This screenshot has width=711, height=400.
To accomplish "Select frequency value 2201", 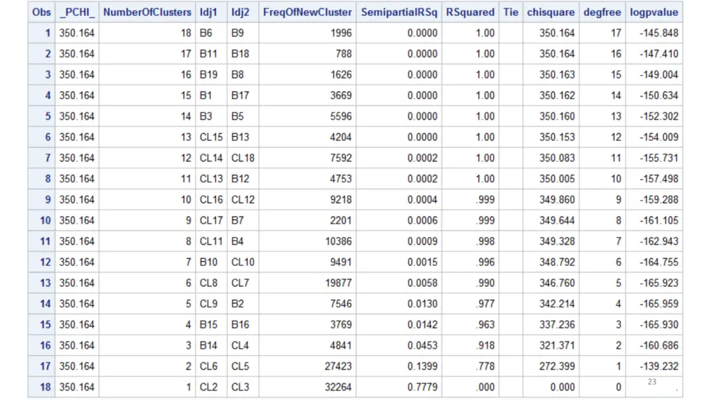I will pyautogui.click(x=341, y=221).
